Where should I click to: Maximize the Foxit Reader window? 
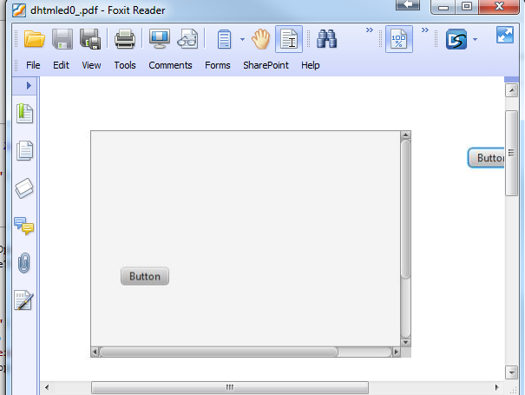(467, 7)
